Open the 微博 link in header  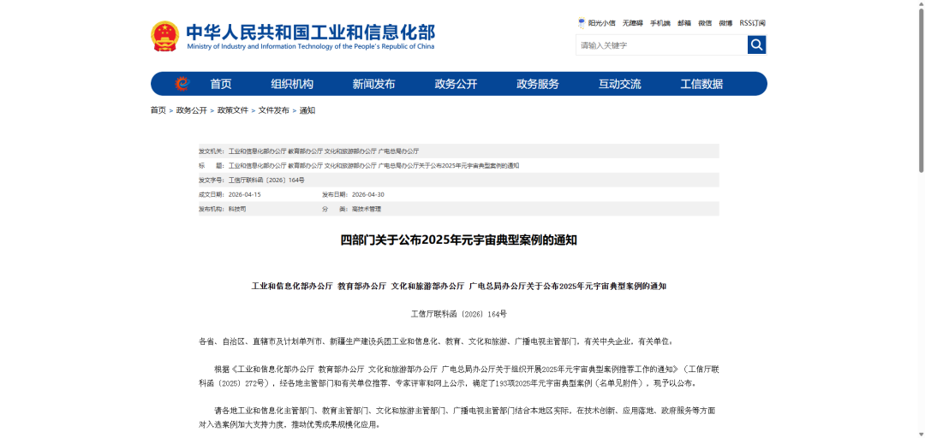[x=725, y=23]
